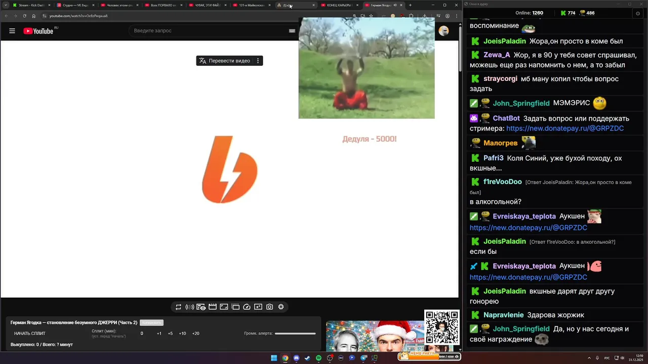Viewport: 648px width, 364px height.
Task: Click the speedometer icon in bottom toolbar
Action: click(247, 307)
